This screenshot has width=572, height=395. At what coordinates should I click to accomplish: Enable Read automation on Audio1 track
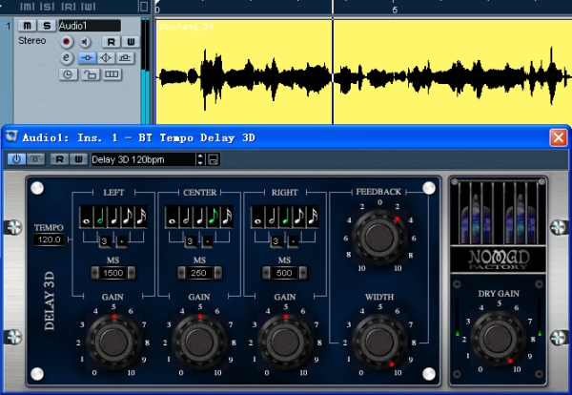coord(112,42)
